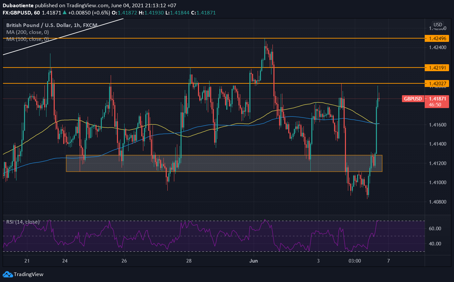Click the red GBPUSD symbol tag

412,99
